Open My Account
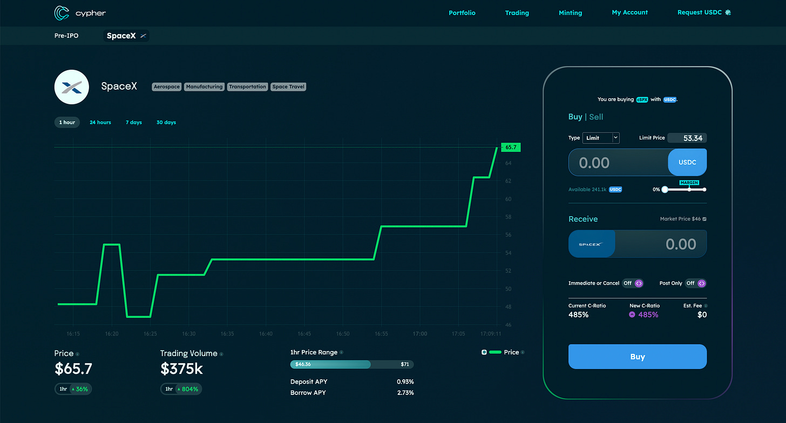This screenshot has width=786, height=423. point(630,12)
